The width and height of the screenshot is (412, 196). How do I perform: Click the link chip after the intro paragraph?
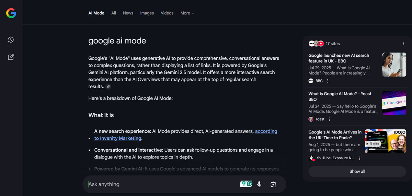pyautogui.click(x=108, y=87)
